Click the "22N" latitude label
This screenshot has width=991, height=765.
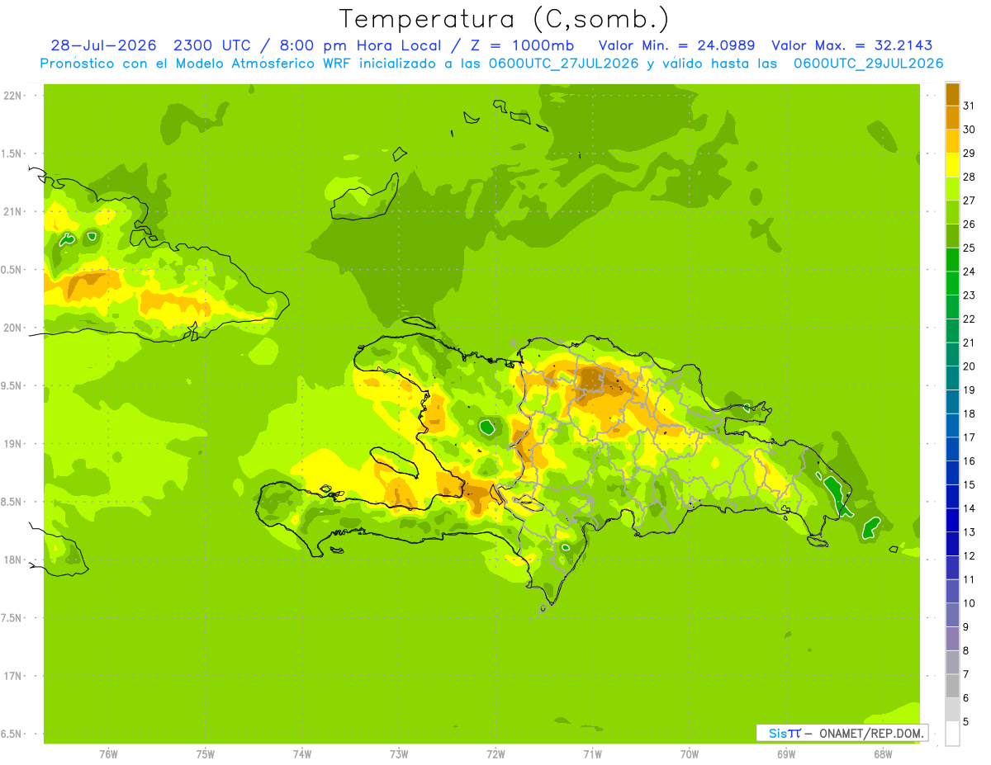pos(12,96)
